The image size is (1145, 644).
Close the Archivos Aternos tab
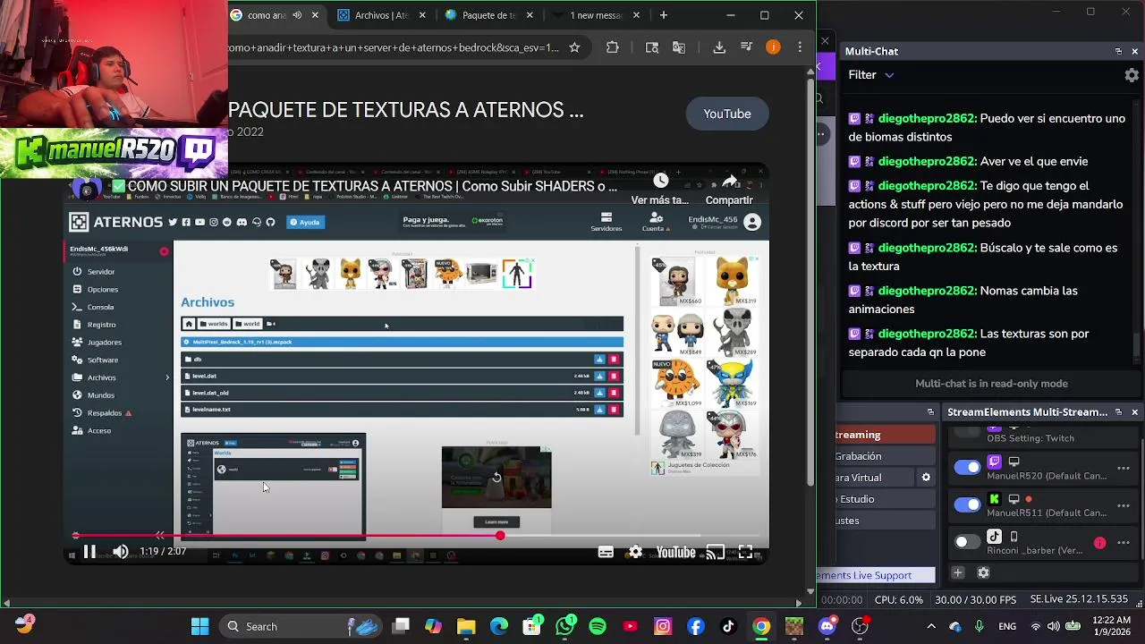(x=422, y=15)
